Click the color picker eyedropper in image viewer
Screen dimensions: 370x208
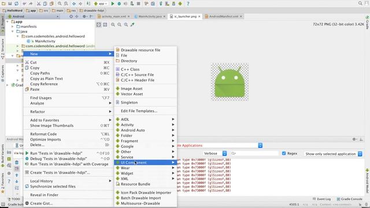[x=132, y=24]
